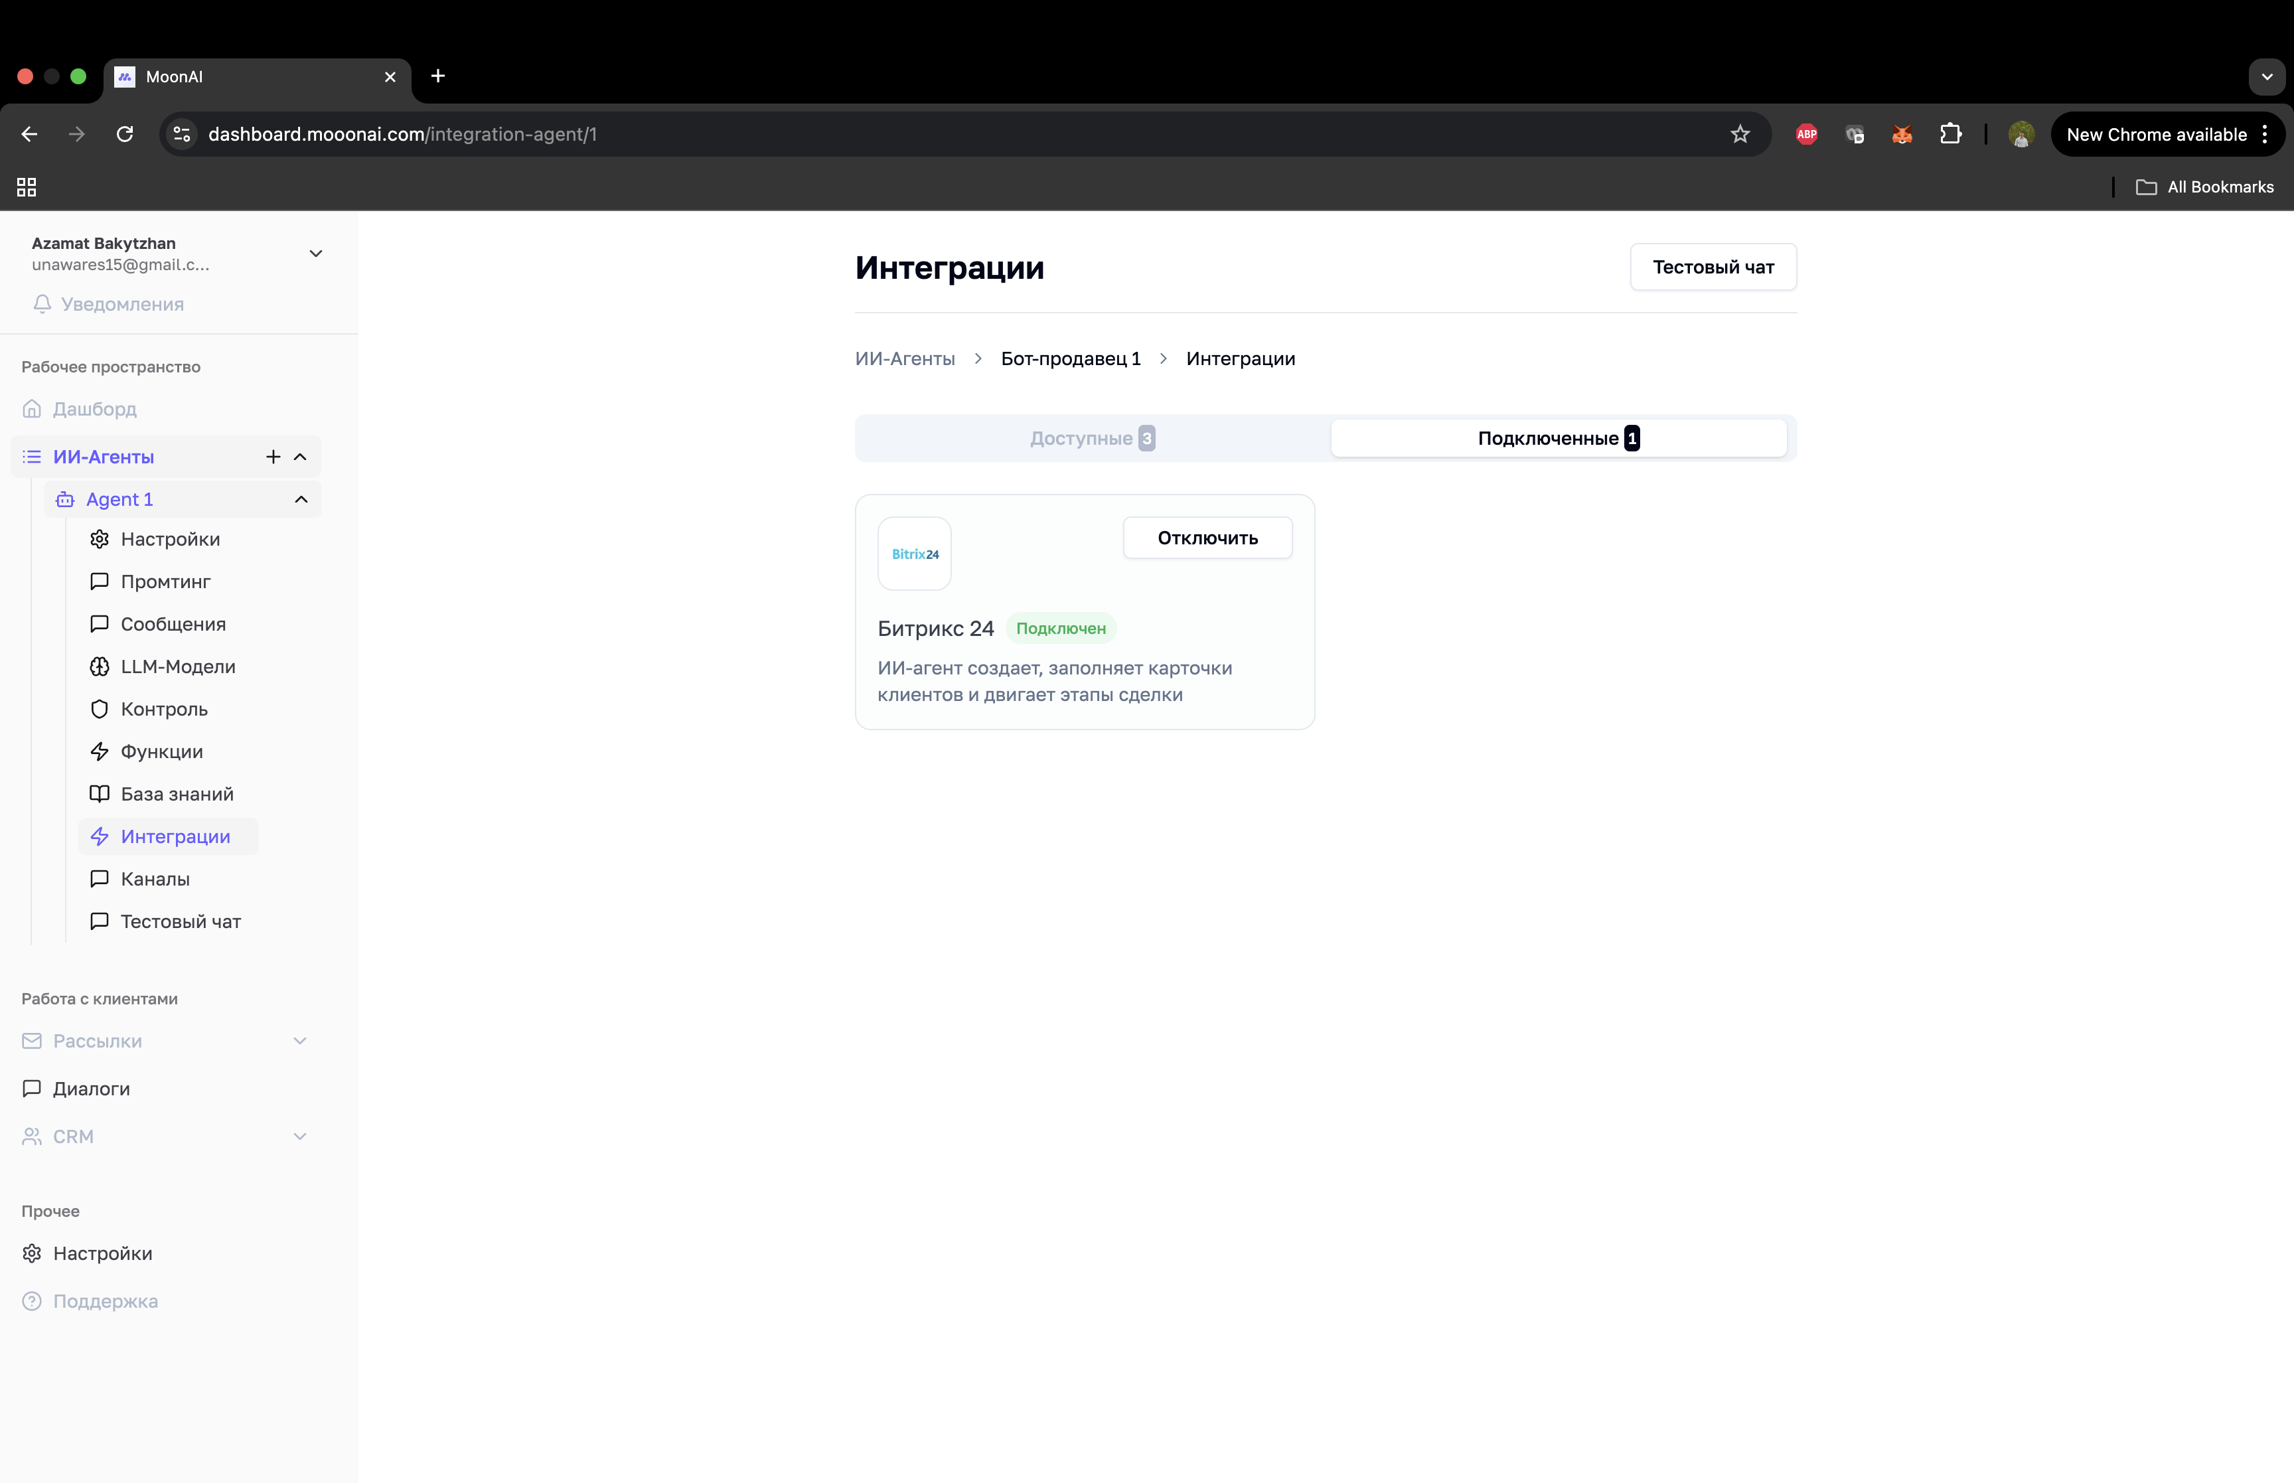Screen dimensions: 2294x1483
Task: Expand the Рассылки menu
Action: [x=300, y=1041]
